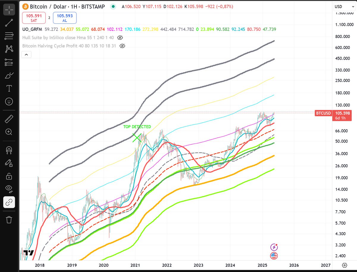The image size is (357, 272).
Task: Toggle lock all drawing tools
Action: pos(9,176)
